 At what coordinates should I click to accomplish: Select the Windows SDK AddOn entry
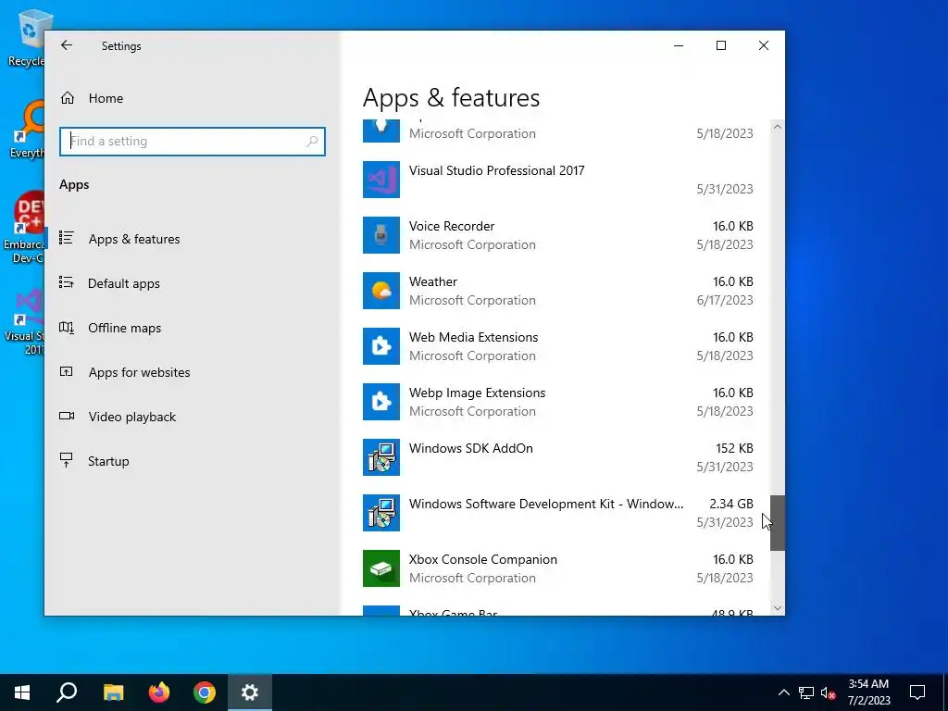558,457
